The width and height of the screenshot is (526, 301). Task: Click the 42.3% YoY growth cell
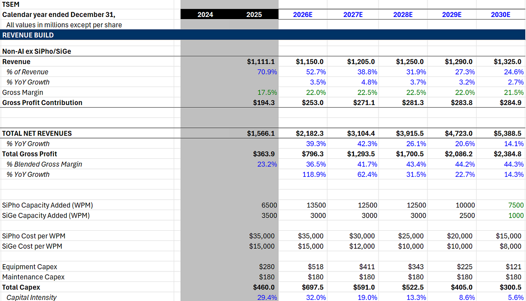(x=368, y=144)
